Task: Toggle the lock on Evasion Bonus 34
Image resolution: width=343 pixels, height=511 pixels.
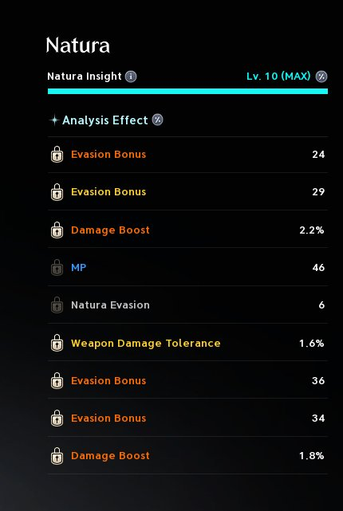Action: pyautogui.click(x=57, y=418)
